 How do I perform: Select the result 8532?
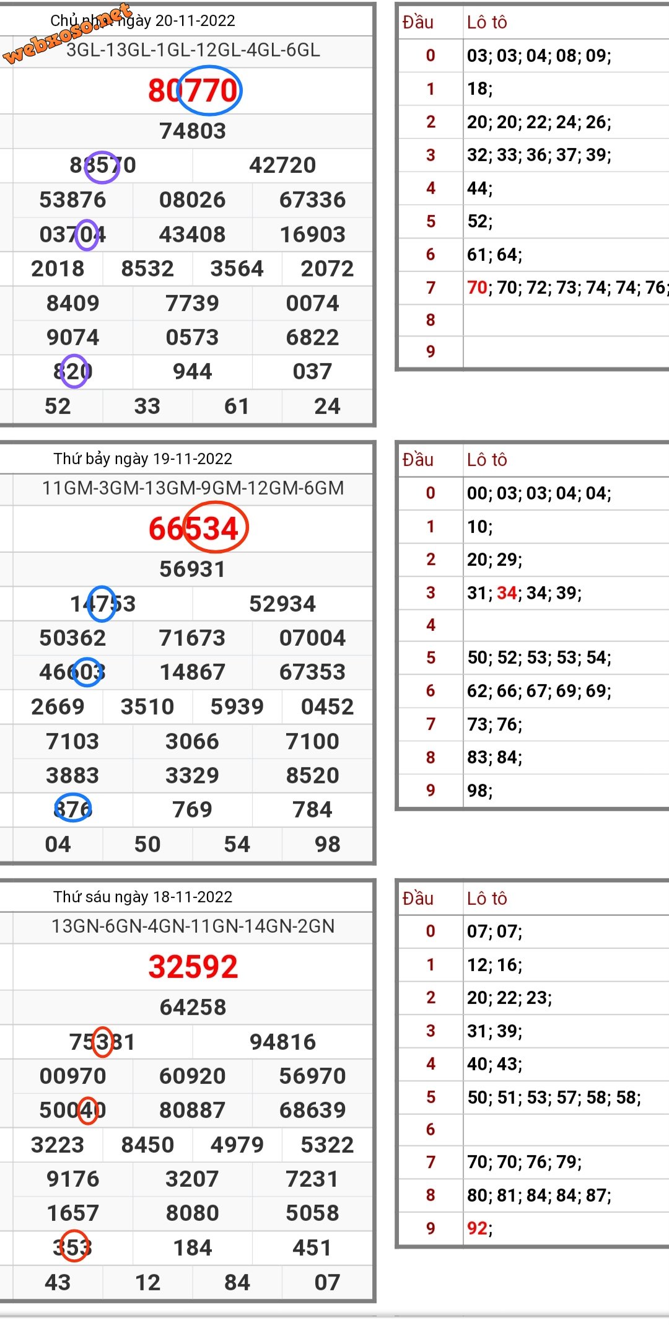click(147, 268)
